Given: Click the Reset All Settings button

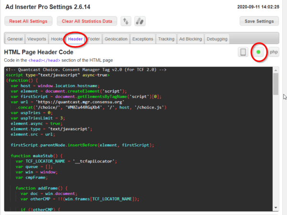Looking at the screenshot, I should (x=29, y=21).
